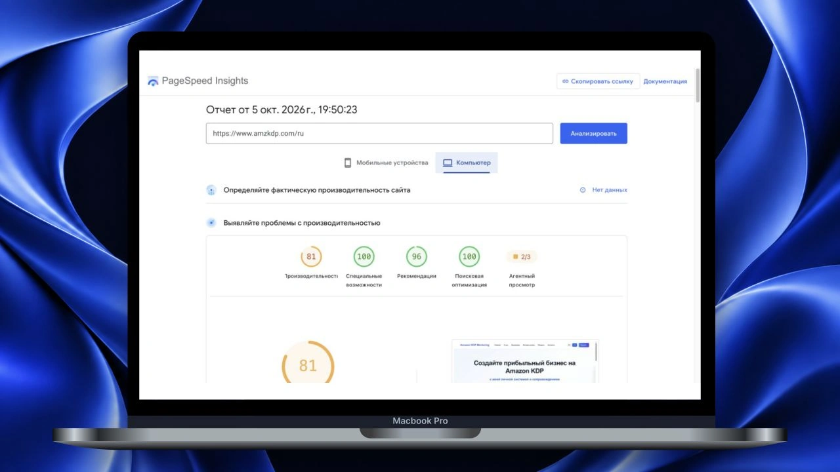Open the website screenshot thumbnail
The height and width of the screenshot is (472, 840).
(x=525, y=361)
